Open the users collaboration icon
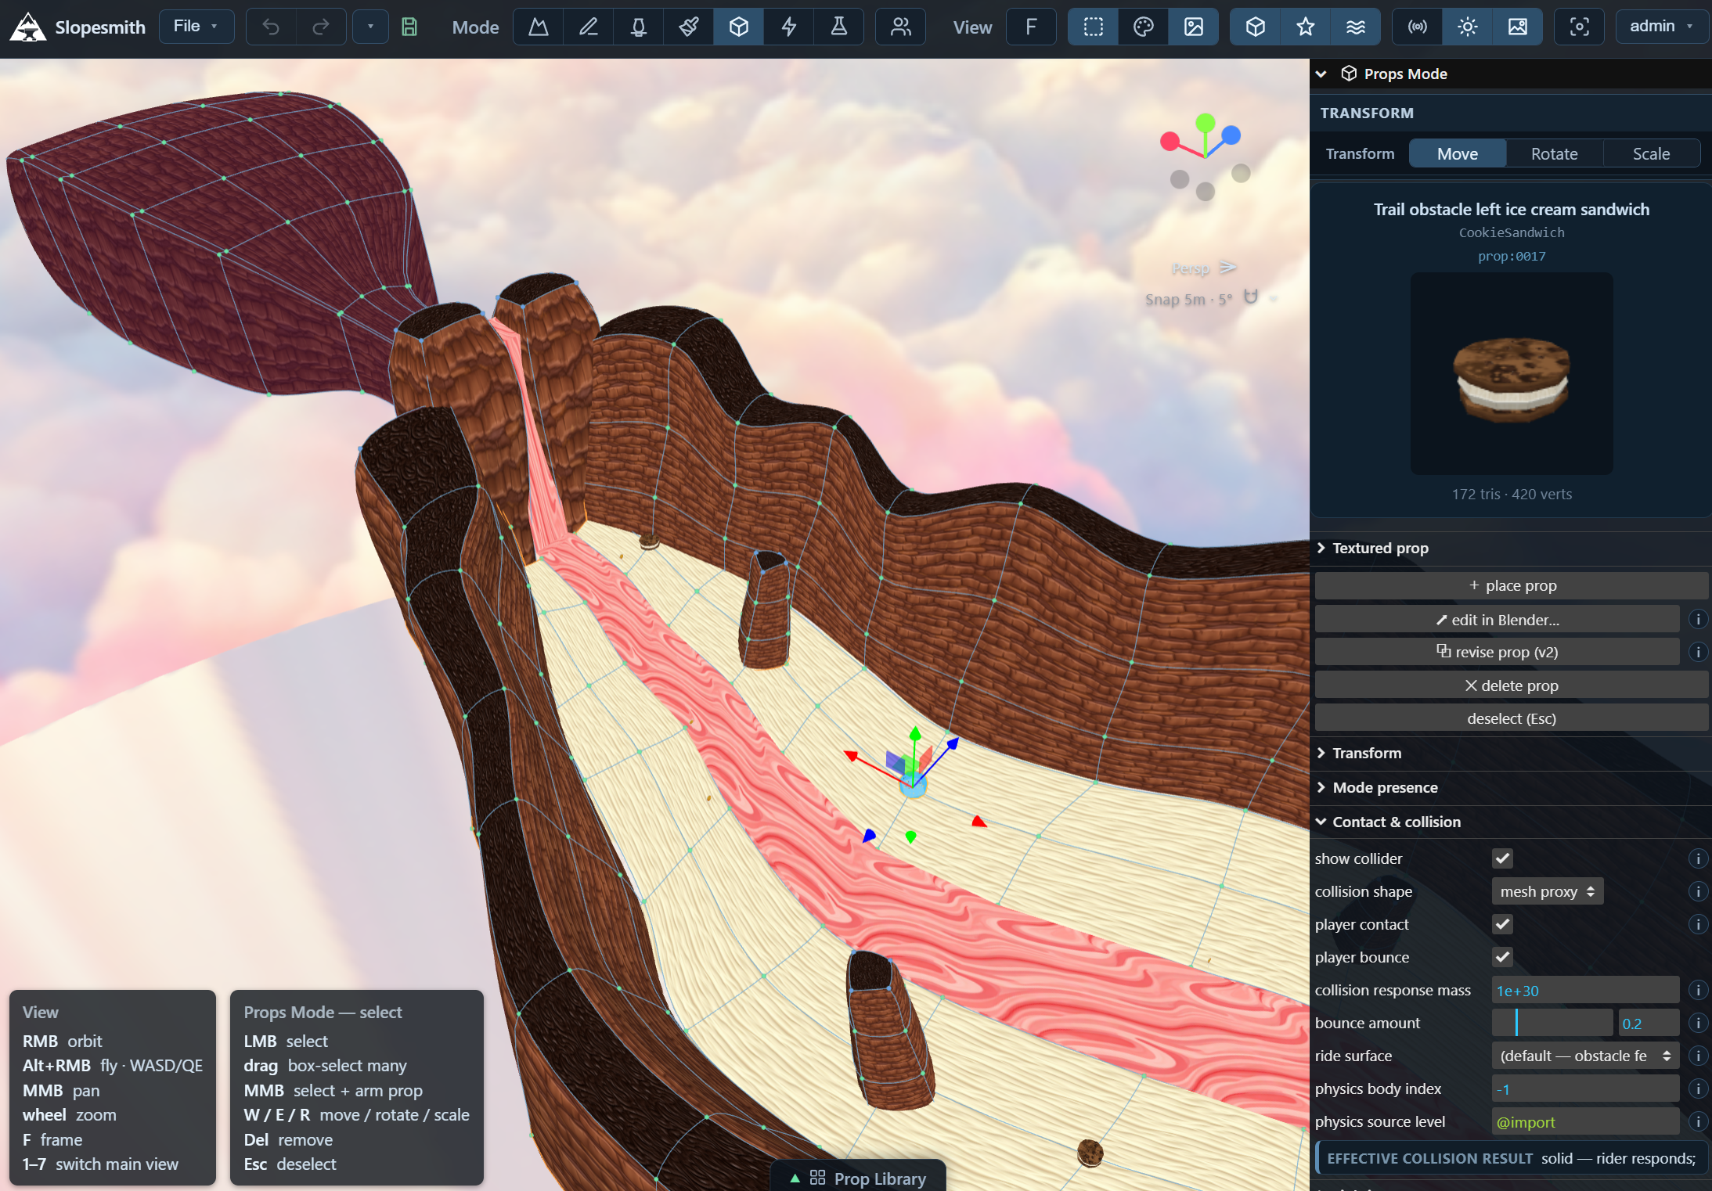The width and height of the screenshot is (1712, 1191). point(901,27)
